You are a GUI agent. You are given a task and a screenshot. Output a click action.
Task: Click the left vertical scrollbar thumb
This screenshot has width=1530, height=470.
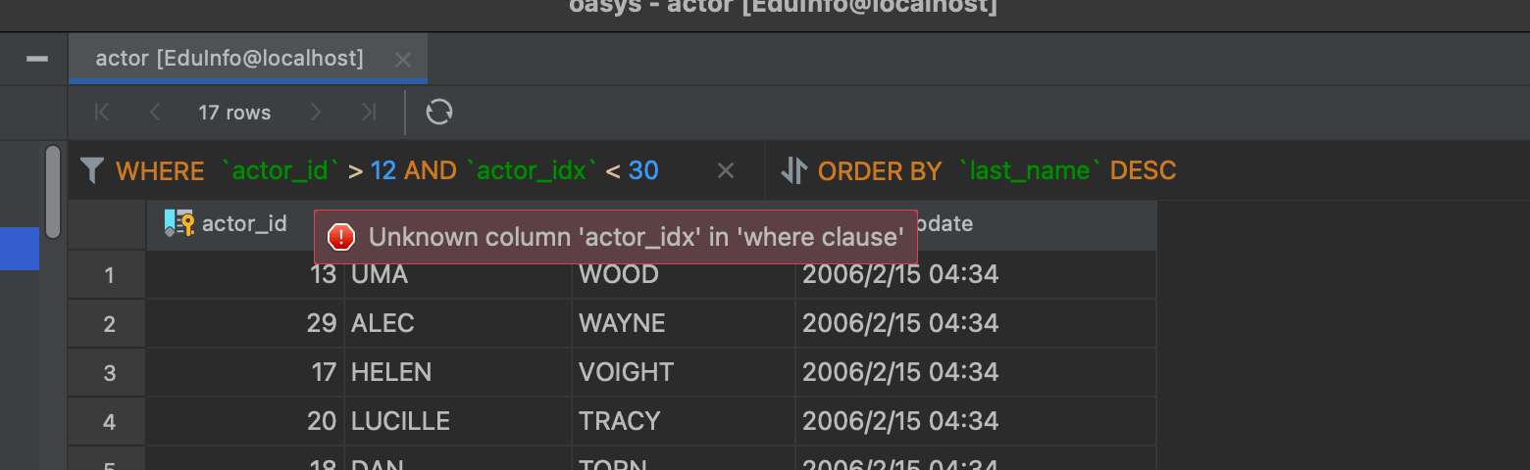[53, 192]
